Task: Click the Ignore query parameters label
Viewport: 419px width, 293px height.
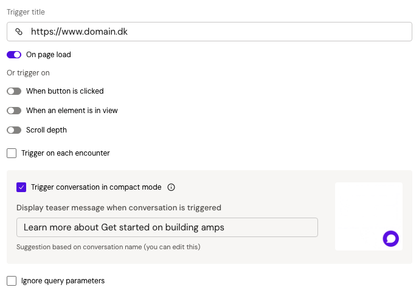Action: tap(63, 281)
